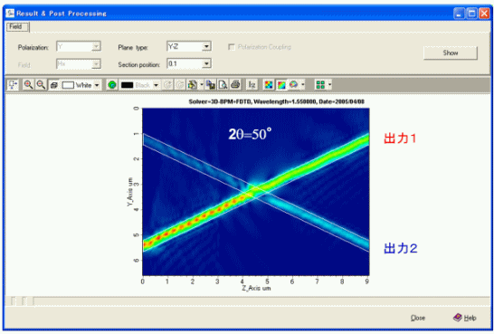Open the Section position dropdown
This screenshot has width=494, height=334.
tap(206, 63)
